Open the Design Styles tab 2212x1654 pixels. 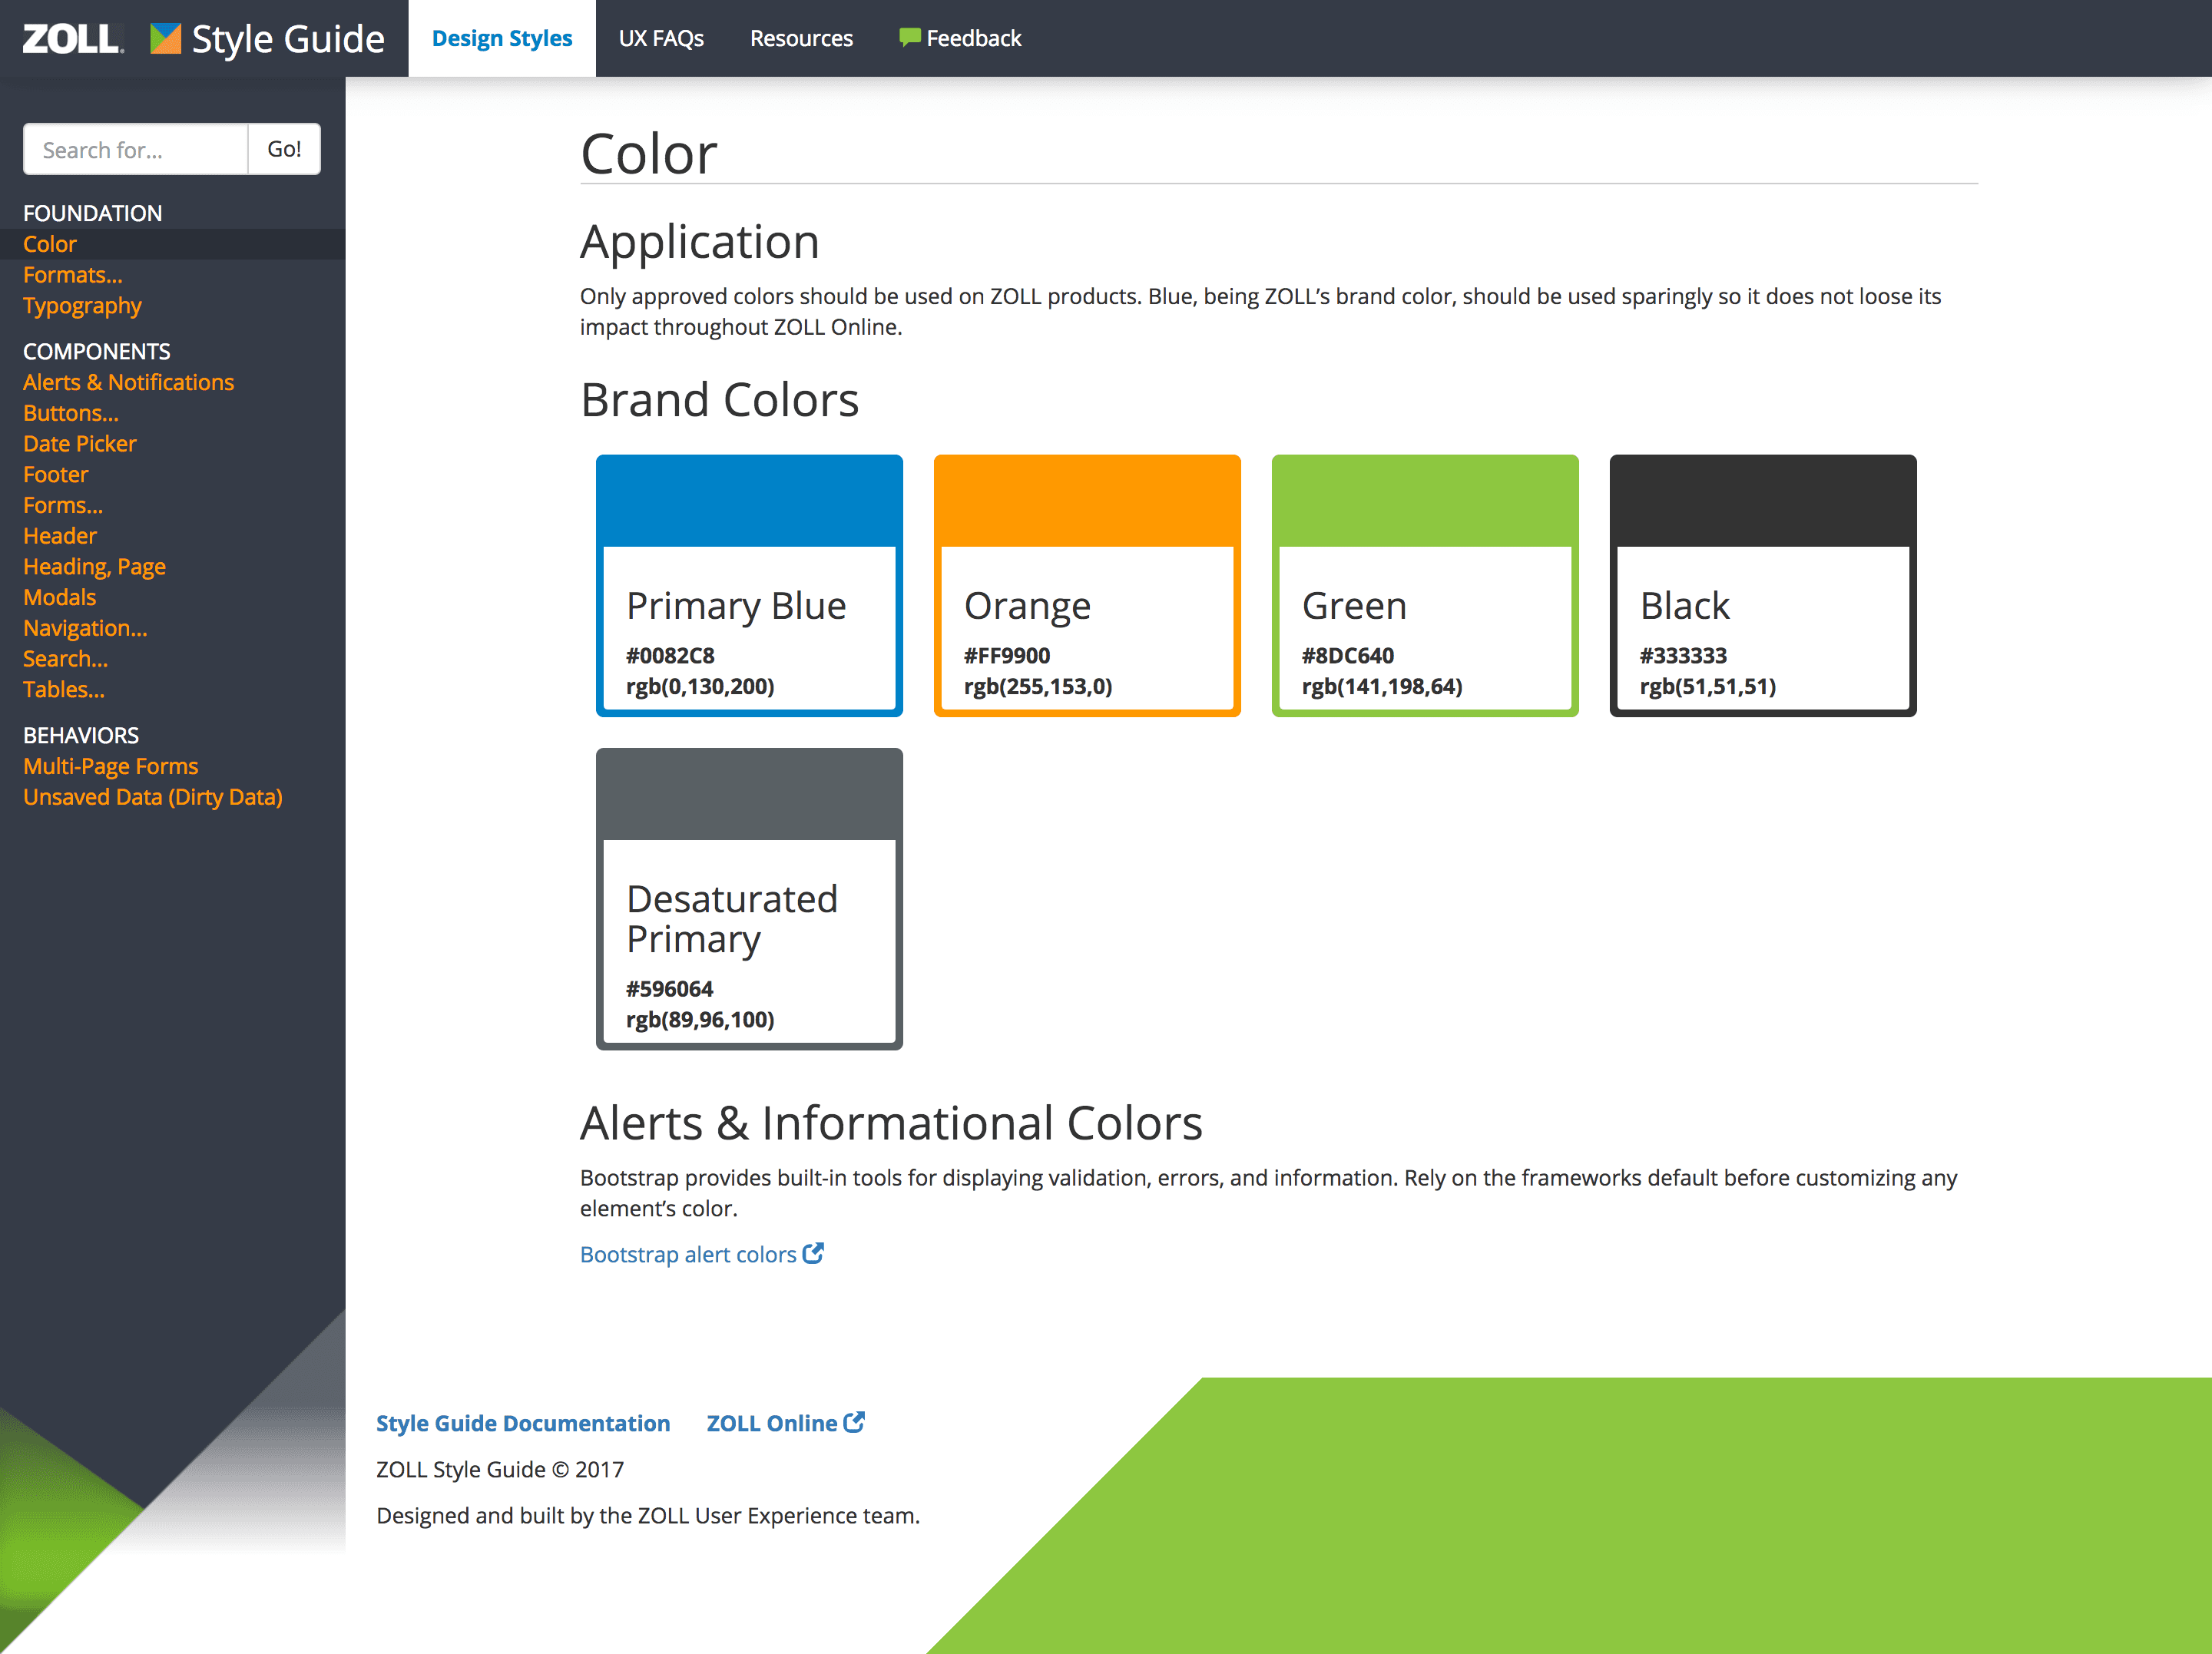click(502, 38)
